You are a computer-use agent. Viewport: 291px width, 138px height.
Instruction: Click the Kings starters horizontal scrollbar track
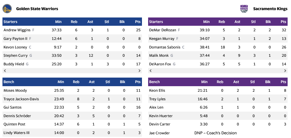click(218, 71)
